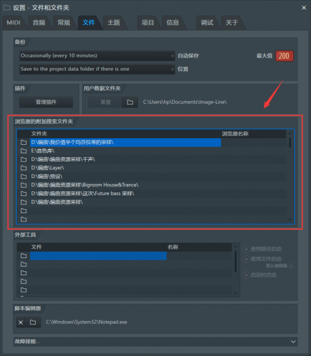Viewport: 311px width, 356px height.
Task: Select the D:\编曲\编曲资源采样\干声\ entry
Action: (x=125, y=160)
